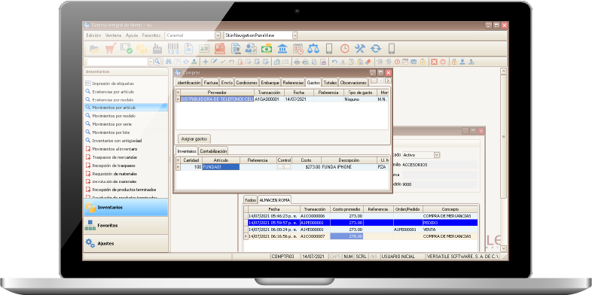Open the red clock icon in main toolbar
Image resolution: width=592 pixels, height=295 pixels.
click(344, 49)
